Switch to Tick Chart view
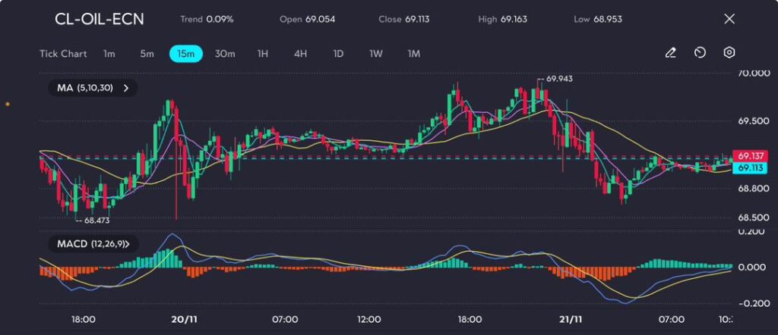 point(62,54)
